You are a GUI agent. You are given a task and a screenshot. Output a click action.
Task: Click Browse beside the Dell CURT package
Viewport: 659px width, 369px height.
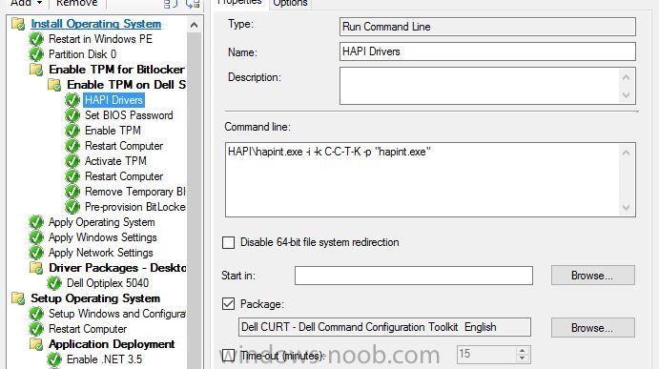pos(592,328)
